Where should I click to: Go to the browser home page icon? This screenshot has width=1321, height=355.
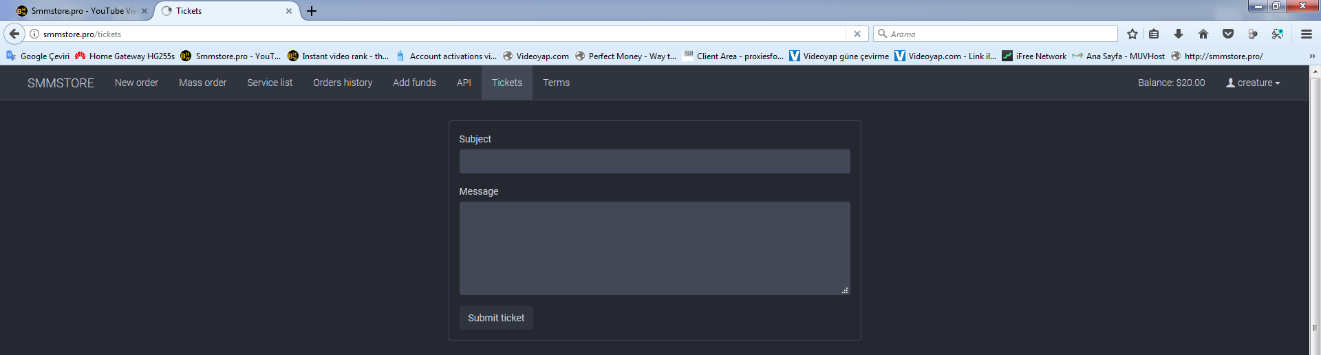click(1203, 34)
